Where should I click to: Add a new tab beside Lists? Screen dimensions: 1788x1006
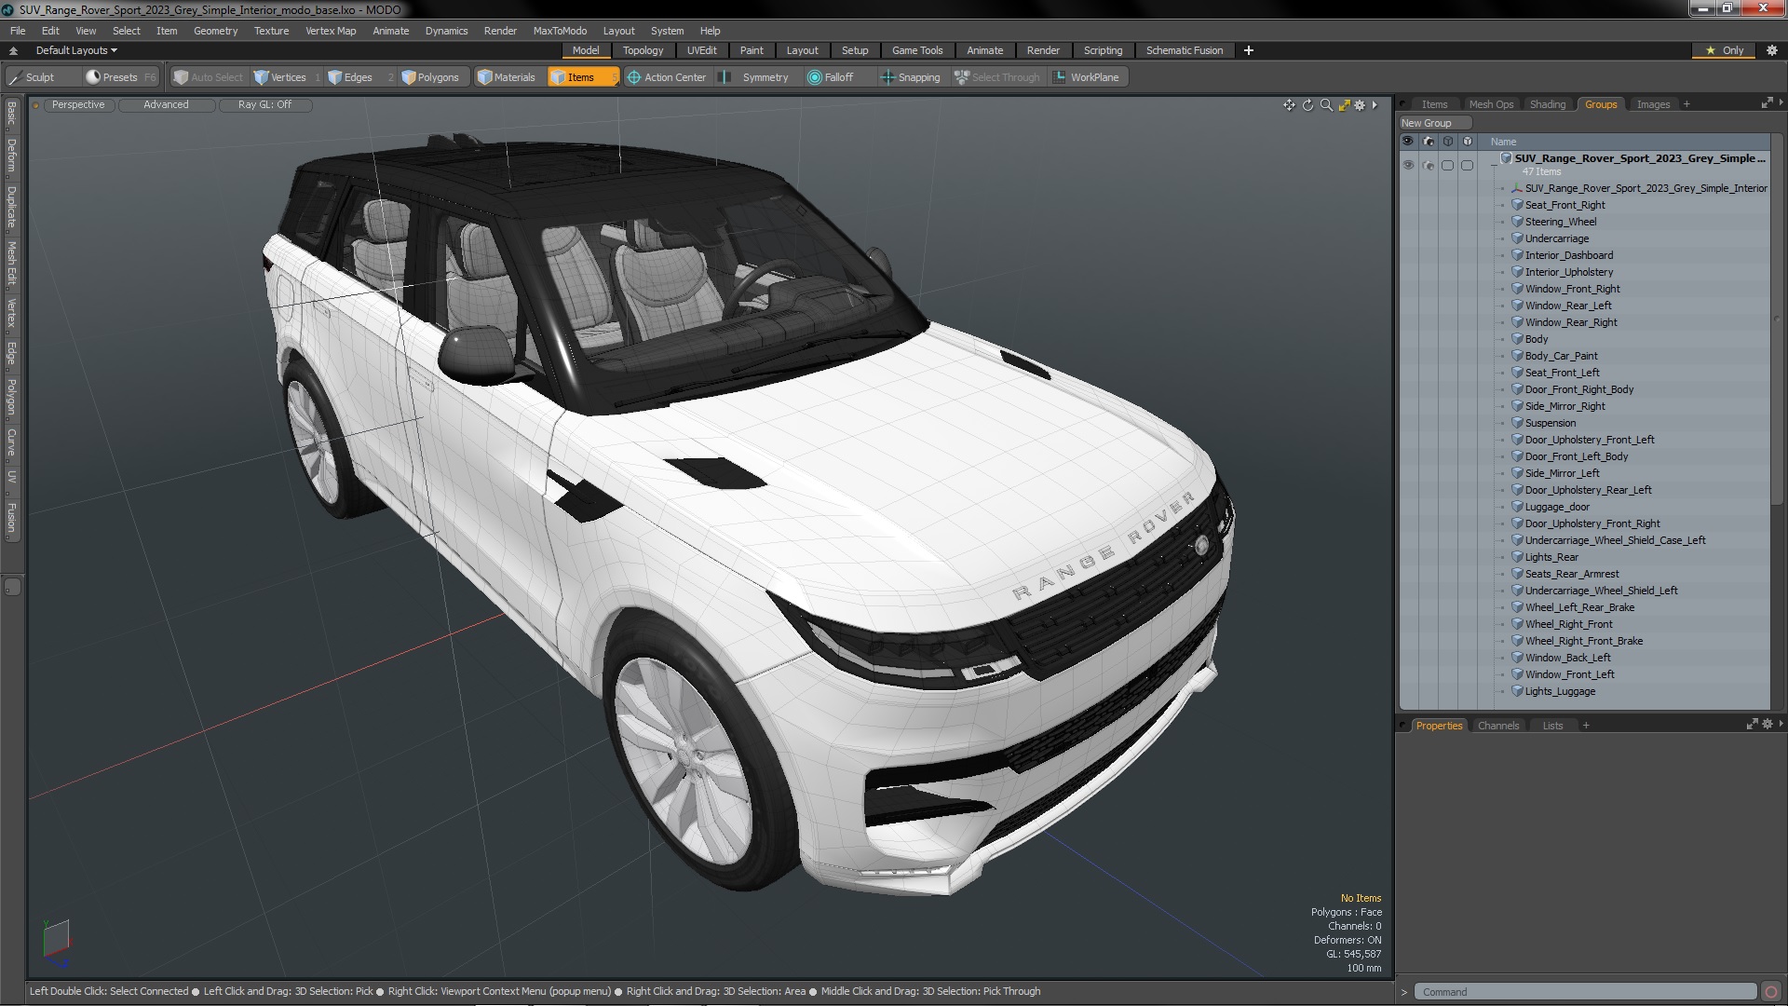click(1586, 726)
